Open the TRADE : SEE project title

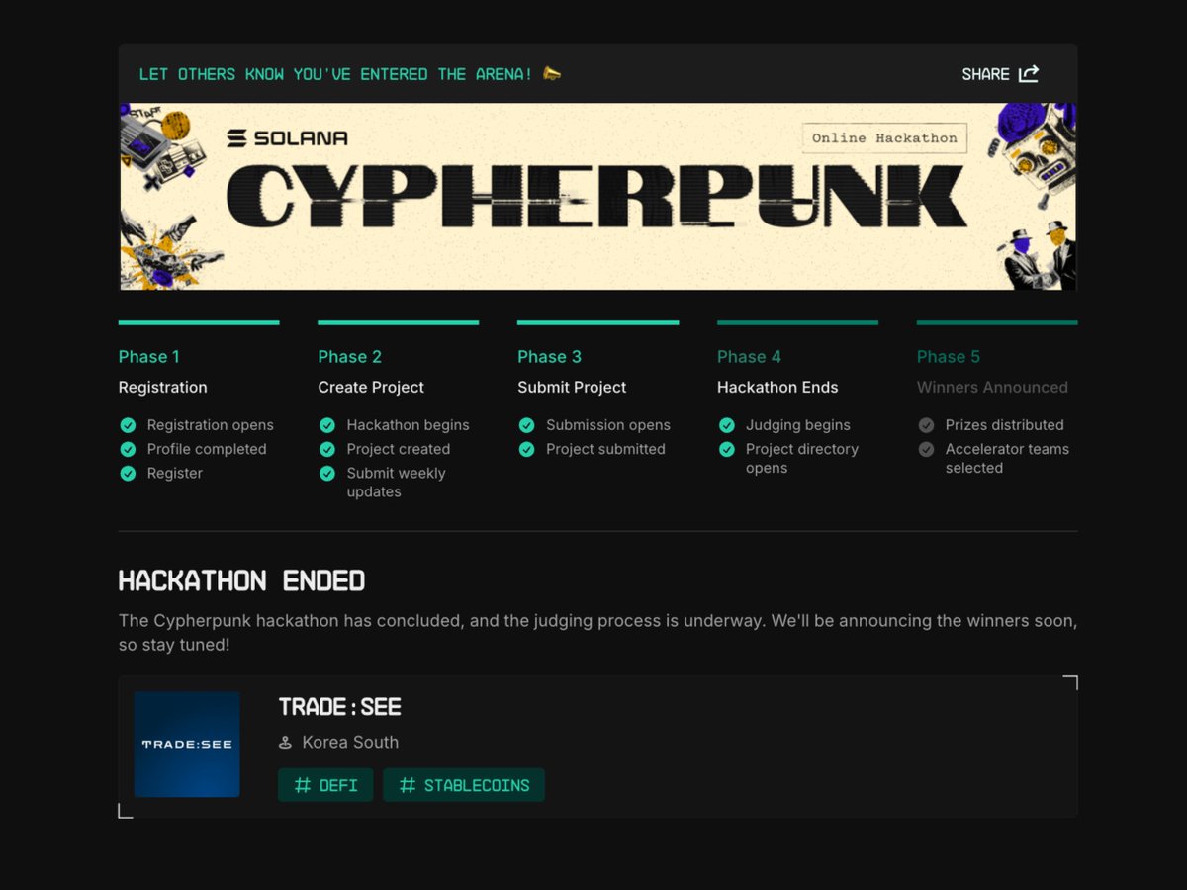[x=340, y=707]
